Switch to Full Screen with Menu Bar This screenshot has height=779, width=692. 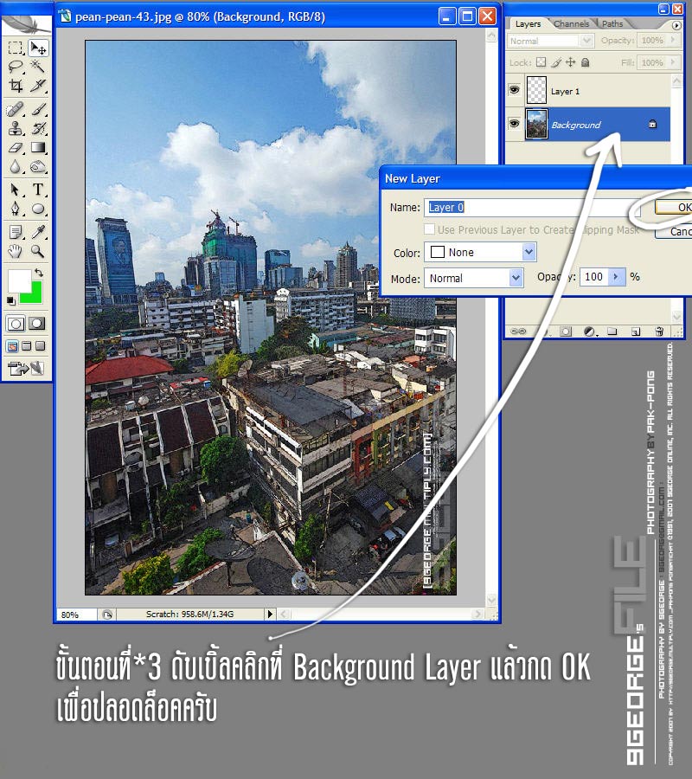[26, 346]
